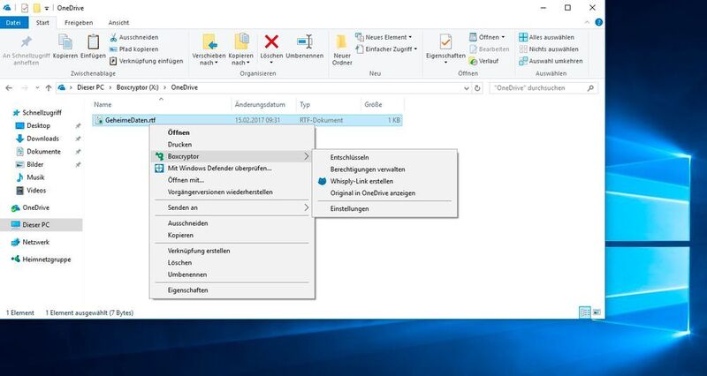This screenshot has width=707, height=376.
Task: Click Dieser PC in the address bar
Action: pos(91,87)
